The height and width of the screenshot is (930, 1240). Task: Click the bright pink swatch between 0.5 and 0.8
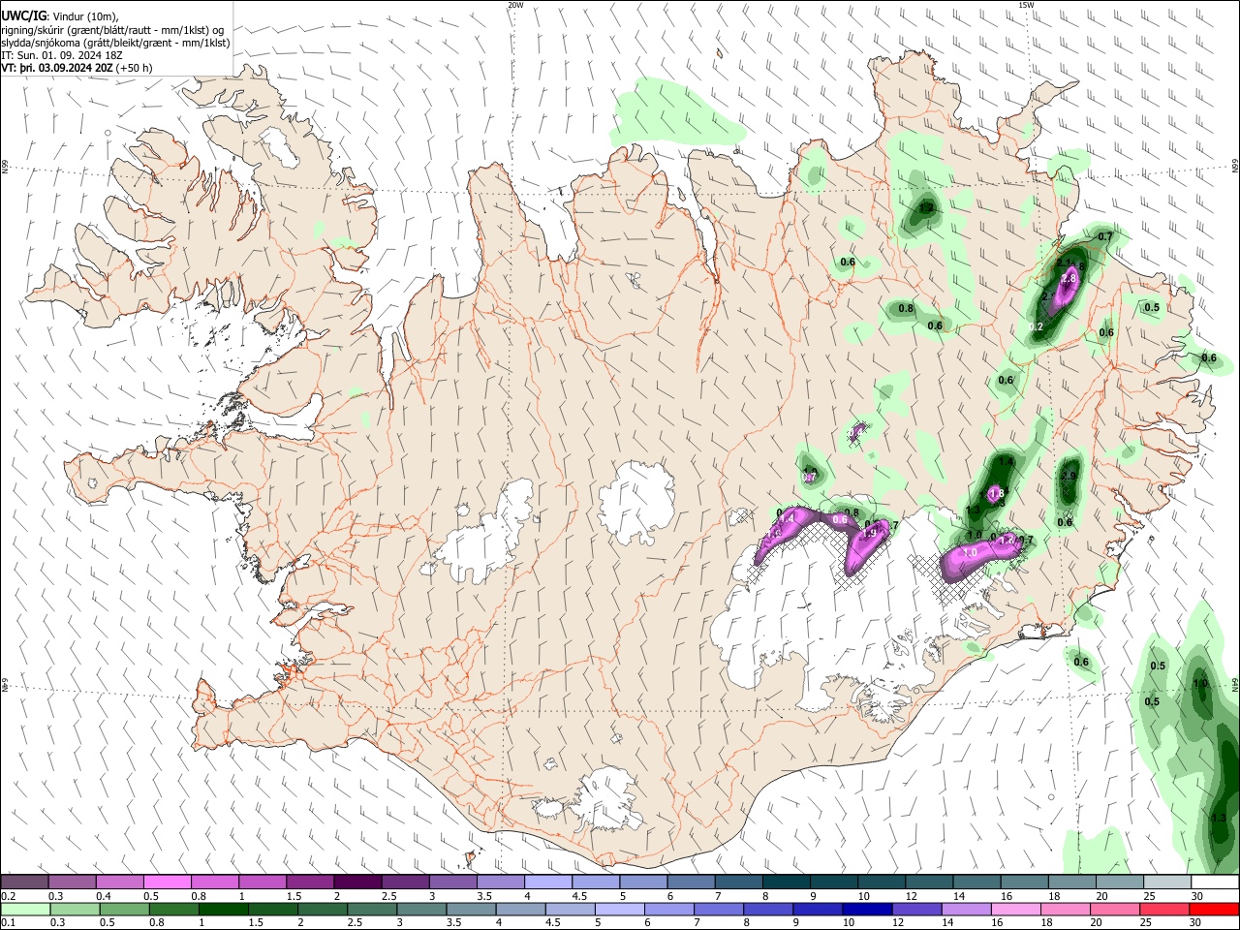point(169,882)
